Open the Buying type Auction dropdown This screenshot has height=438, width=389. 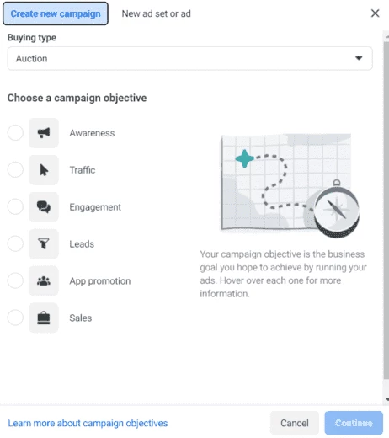tap(190, 58)
